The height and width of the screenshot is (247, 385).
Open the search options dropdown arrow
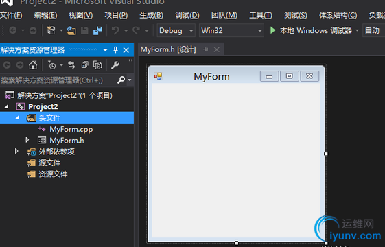[130, 80]
